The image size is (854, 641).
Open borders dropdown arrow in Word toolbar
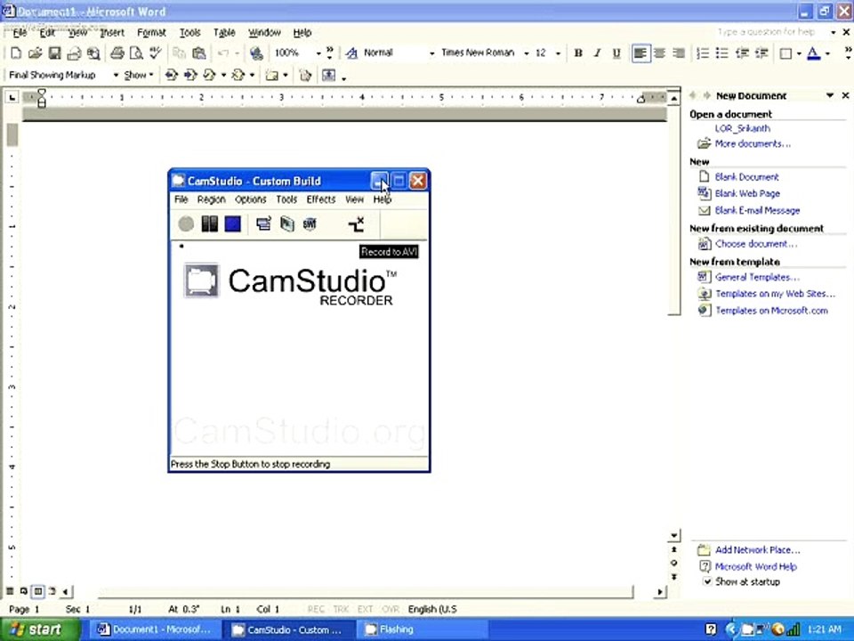pyautogui.click(x=799, y=53)
